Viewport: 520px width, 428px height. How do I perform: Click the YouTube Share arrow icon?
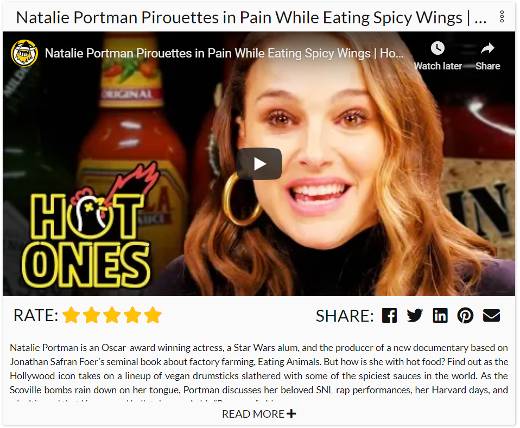tap(487, 48)
